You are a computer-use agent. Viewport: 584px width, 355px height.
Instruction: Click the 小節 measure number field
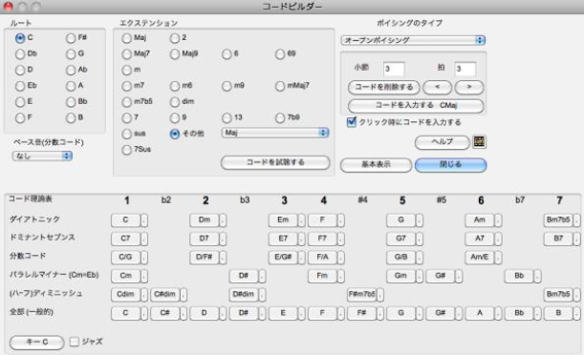point(394,69)
